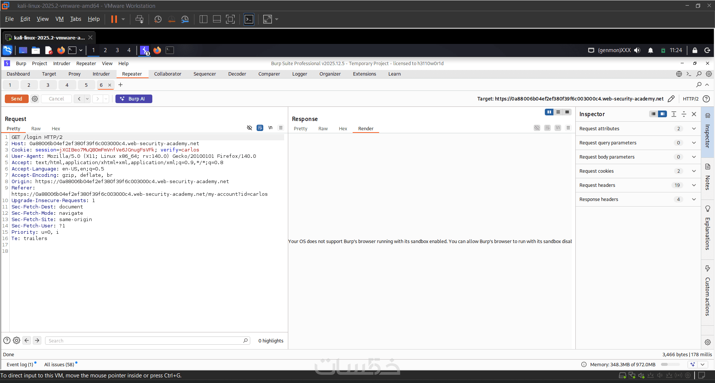Open the Custom actions side panel
This screenshot has width=715, height=383.
(708, 290)
